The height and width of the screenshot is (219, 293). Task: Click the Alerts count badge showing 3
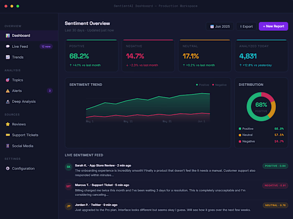pos(50,91)
